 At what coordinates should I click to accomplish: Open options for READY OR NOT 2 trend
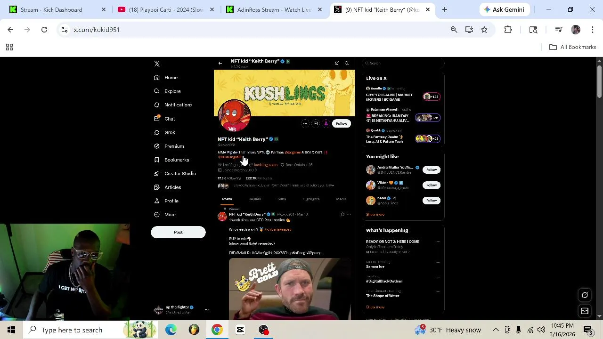pos(438,242)
